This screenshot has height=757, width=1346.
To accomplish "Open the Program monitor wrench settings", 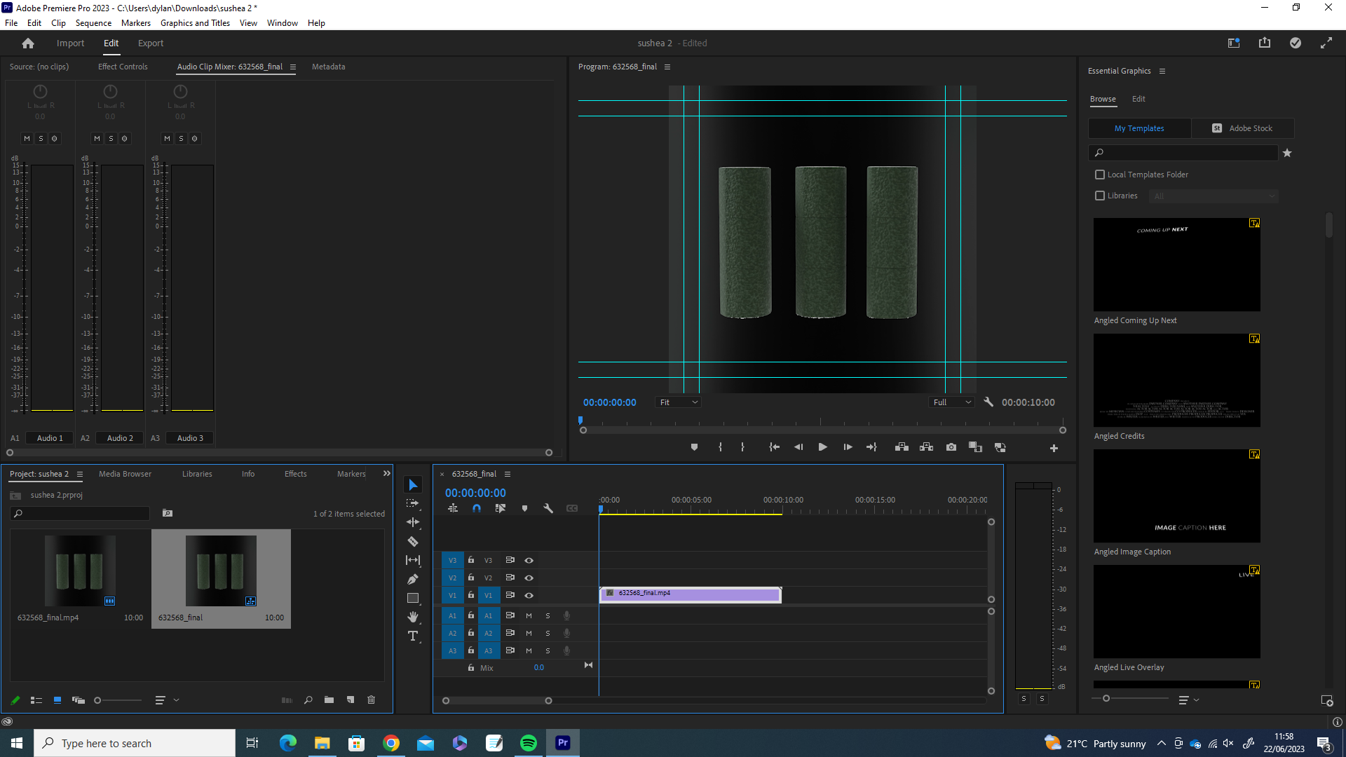I will 988,402.
